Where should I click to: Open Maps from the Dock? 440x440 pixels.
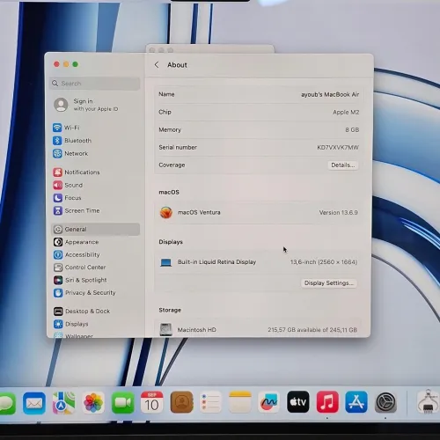pyautogui.click(x=63, y=403)
